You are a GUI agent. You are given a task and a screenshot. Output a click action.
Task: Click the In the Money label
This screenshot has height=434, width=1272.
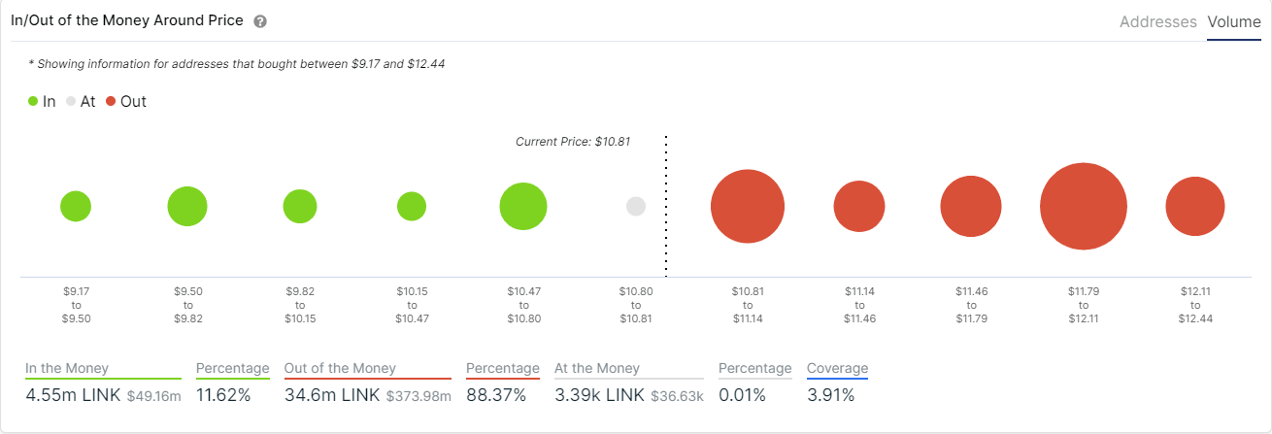tap(67, 368)
